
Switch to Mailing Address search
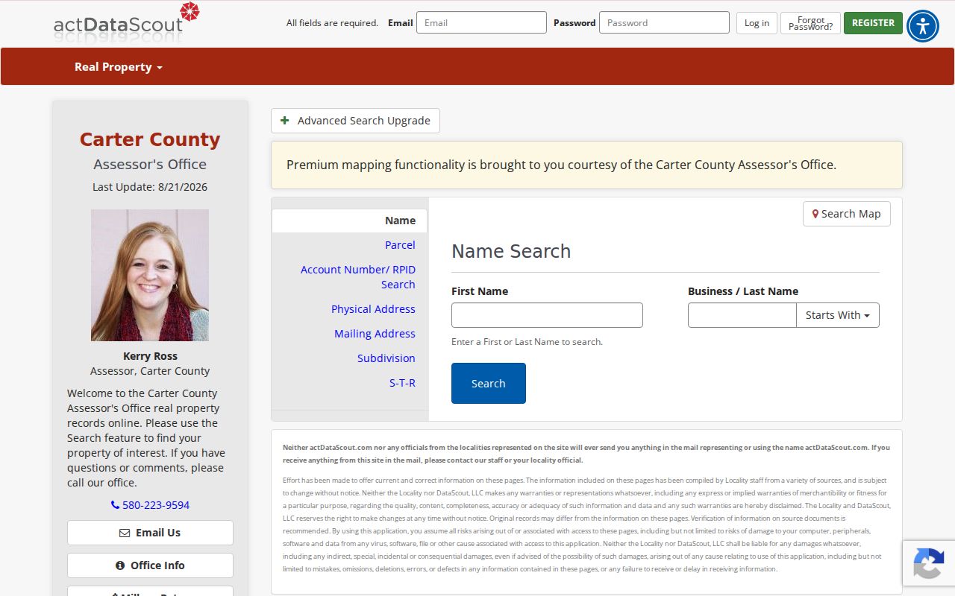pos(375,334)
